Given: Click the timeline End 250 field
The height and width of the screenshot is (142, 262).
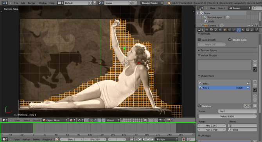Looking at the screenshot, I should click(x=95, y=139).
